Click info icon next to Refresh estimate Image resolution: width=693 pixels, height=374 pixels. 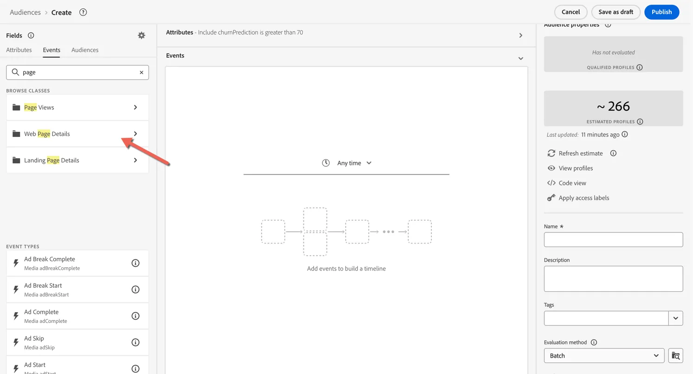pyautogui.click(x=613, y=153)
